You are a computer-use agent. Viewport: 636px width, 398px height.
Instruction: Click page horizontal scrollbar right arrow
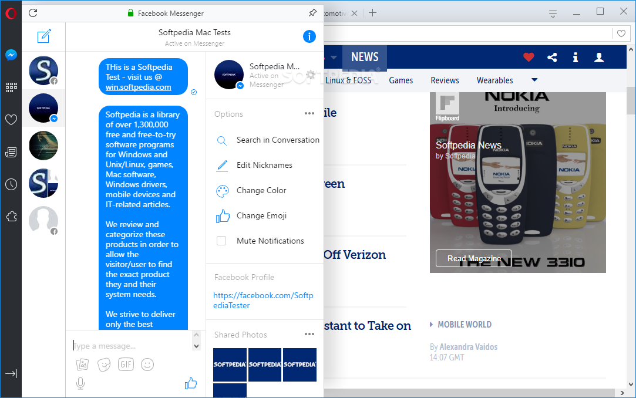tap(622, 393)
